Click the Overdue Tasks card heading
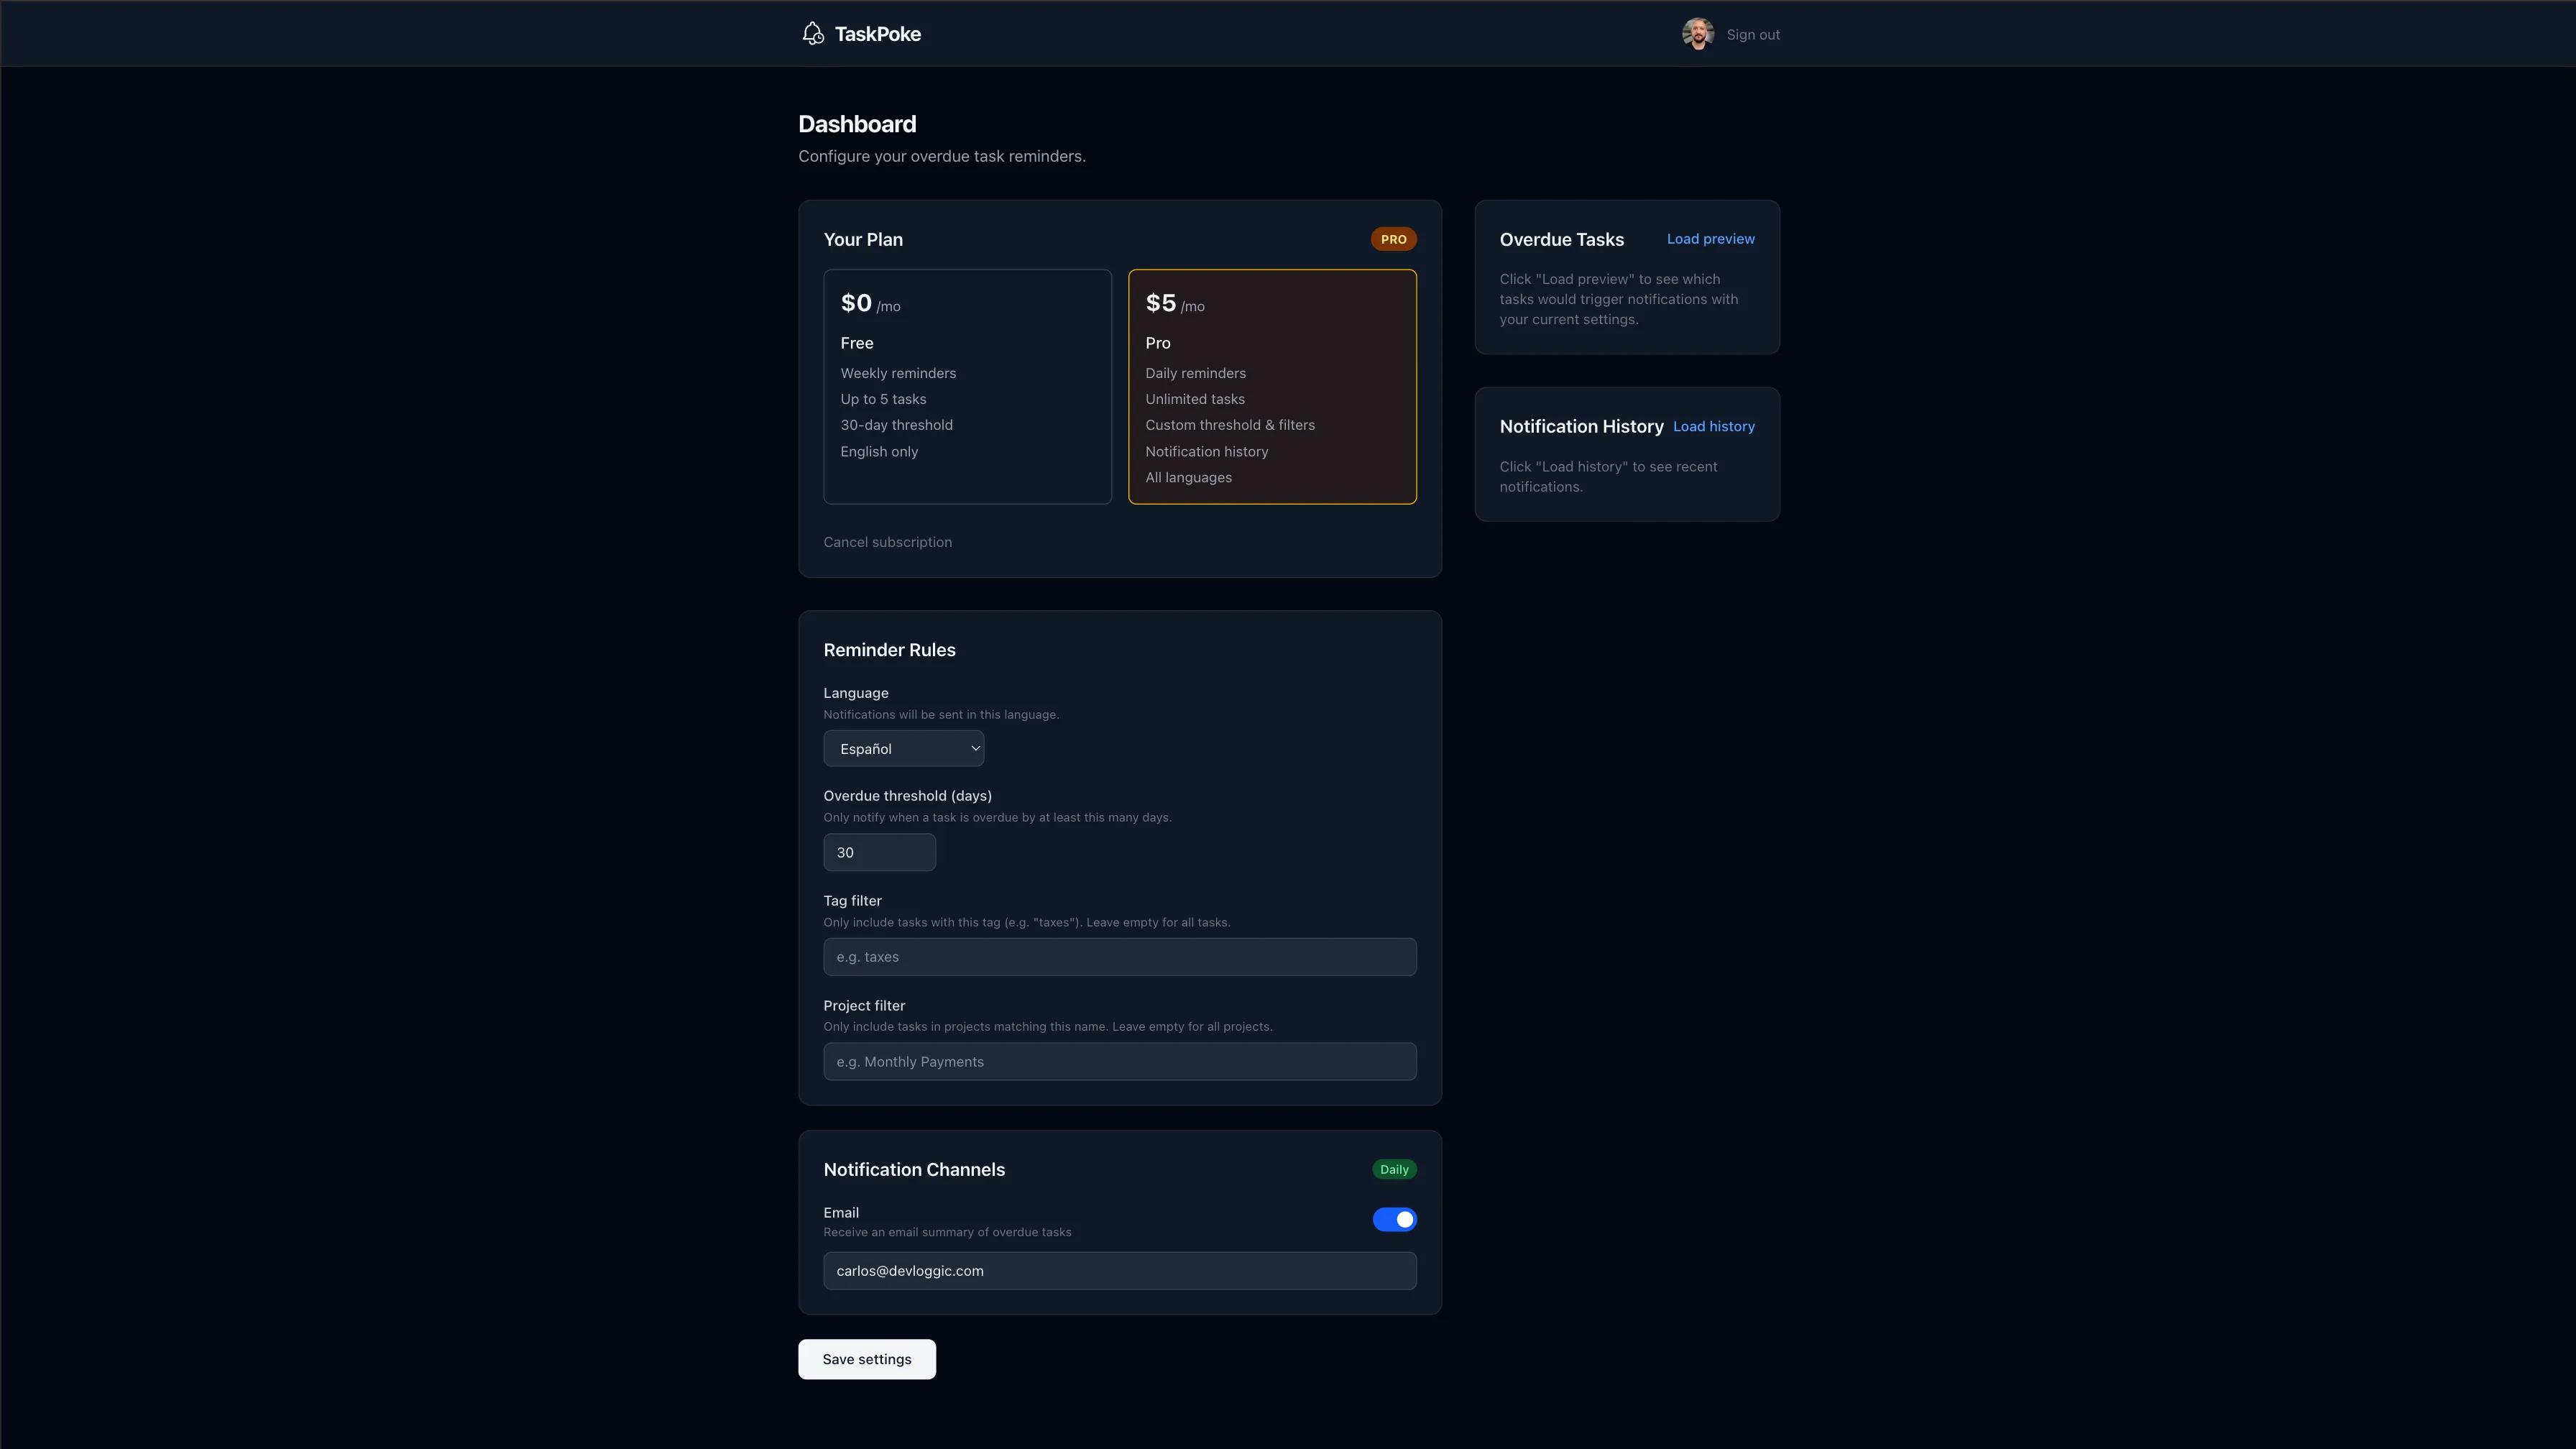2576x1449 pixels. (1561, 239)
